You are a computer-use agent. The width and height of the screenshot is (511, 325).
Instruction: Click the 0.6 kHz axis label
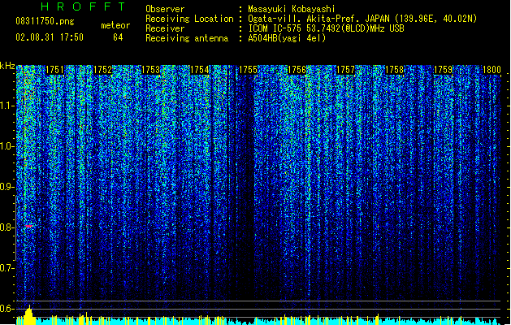tap(7, 309)
